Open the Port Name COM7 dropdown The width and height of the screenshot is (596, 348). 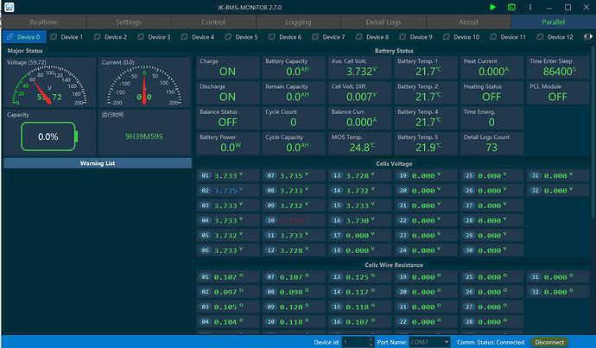(429, 342)
